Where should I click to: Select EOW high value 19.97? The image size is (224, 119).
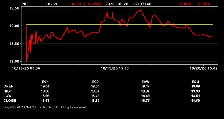[x=145, y=91]
